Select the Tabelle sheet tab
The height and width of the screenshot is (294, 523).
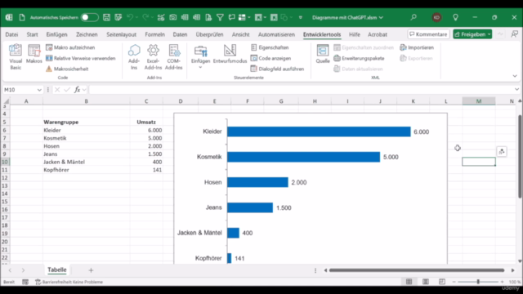(57, 269)
